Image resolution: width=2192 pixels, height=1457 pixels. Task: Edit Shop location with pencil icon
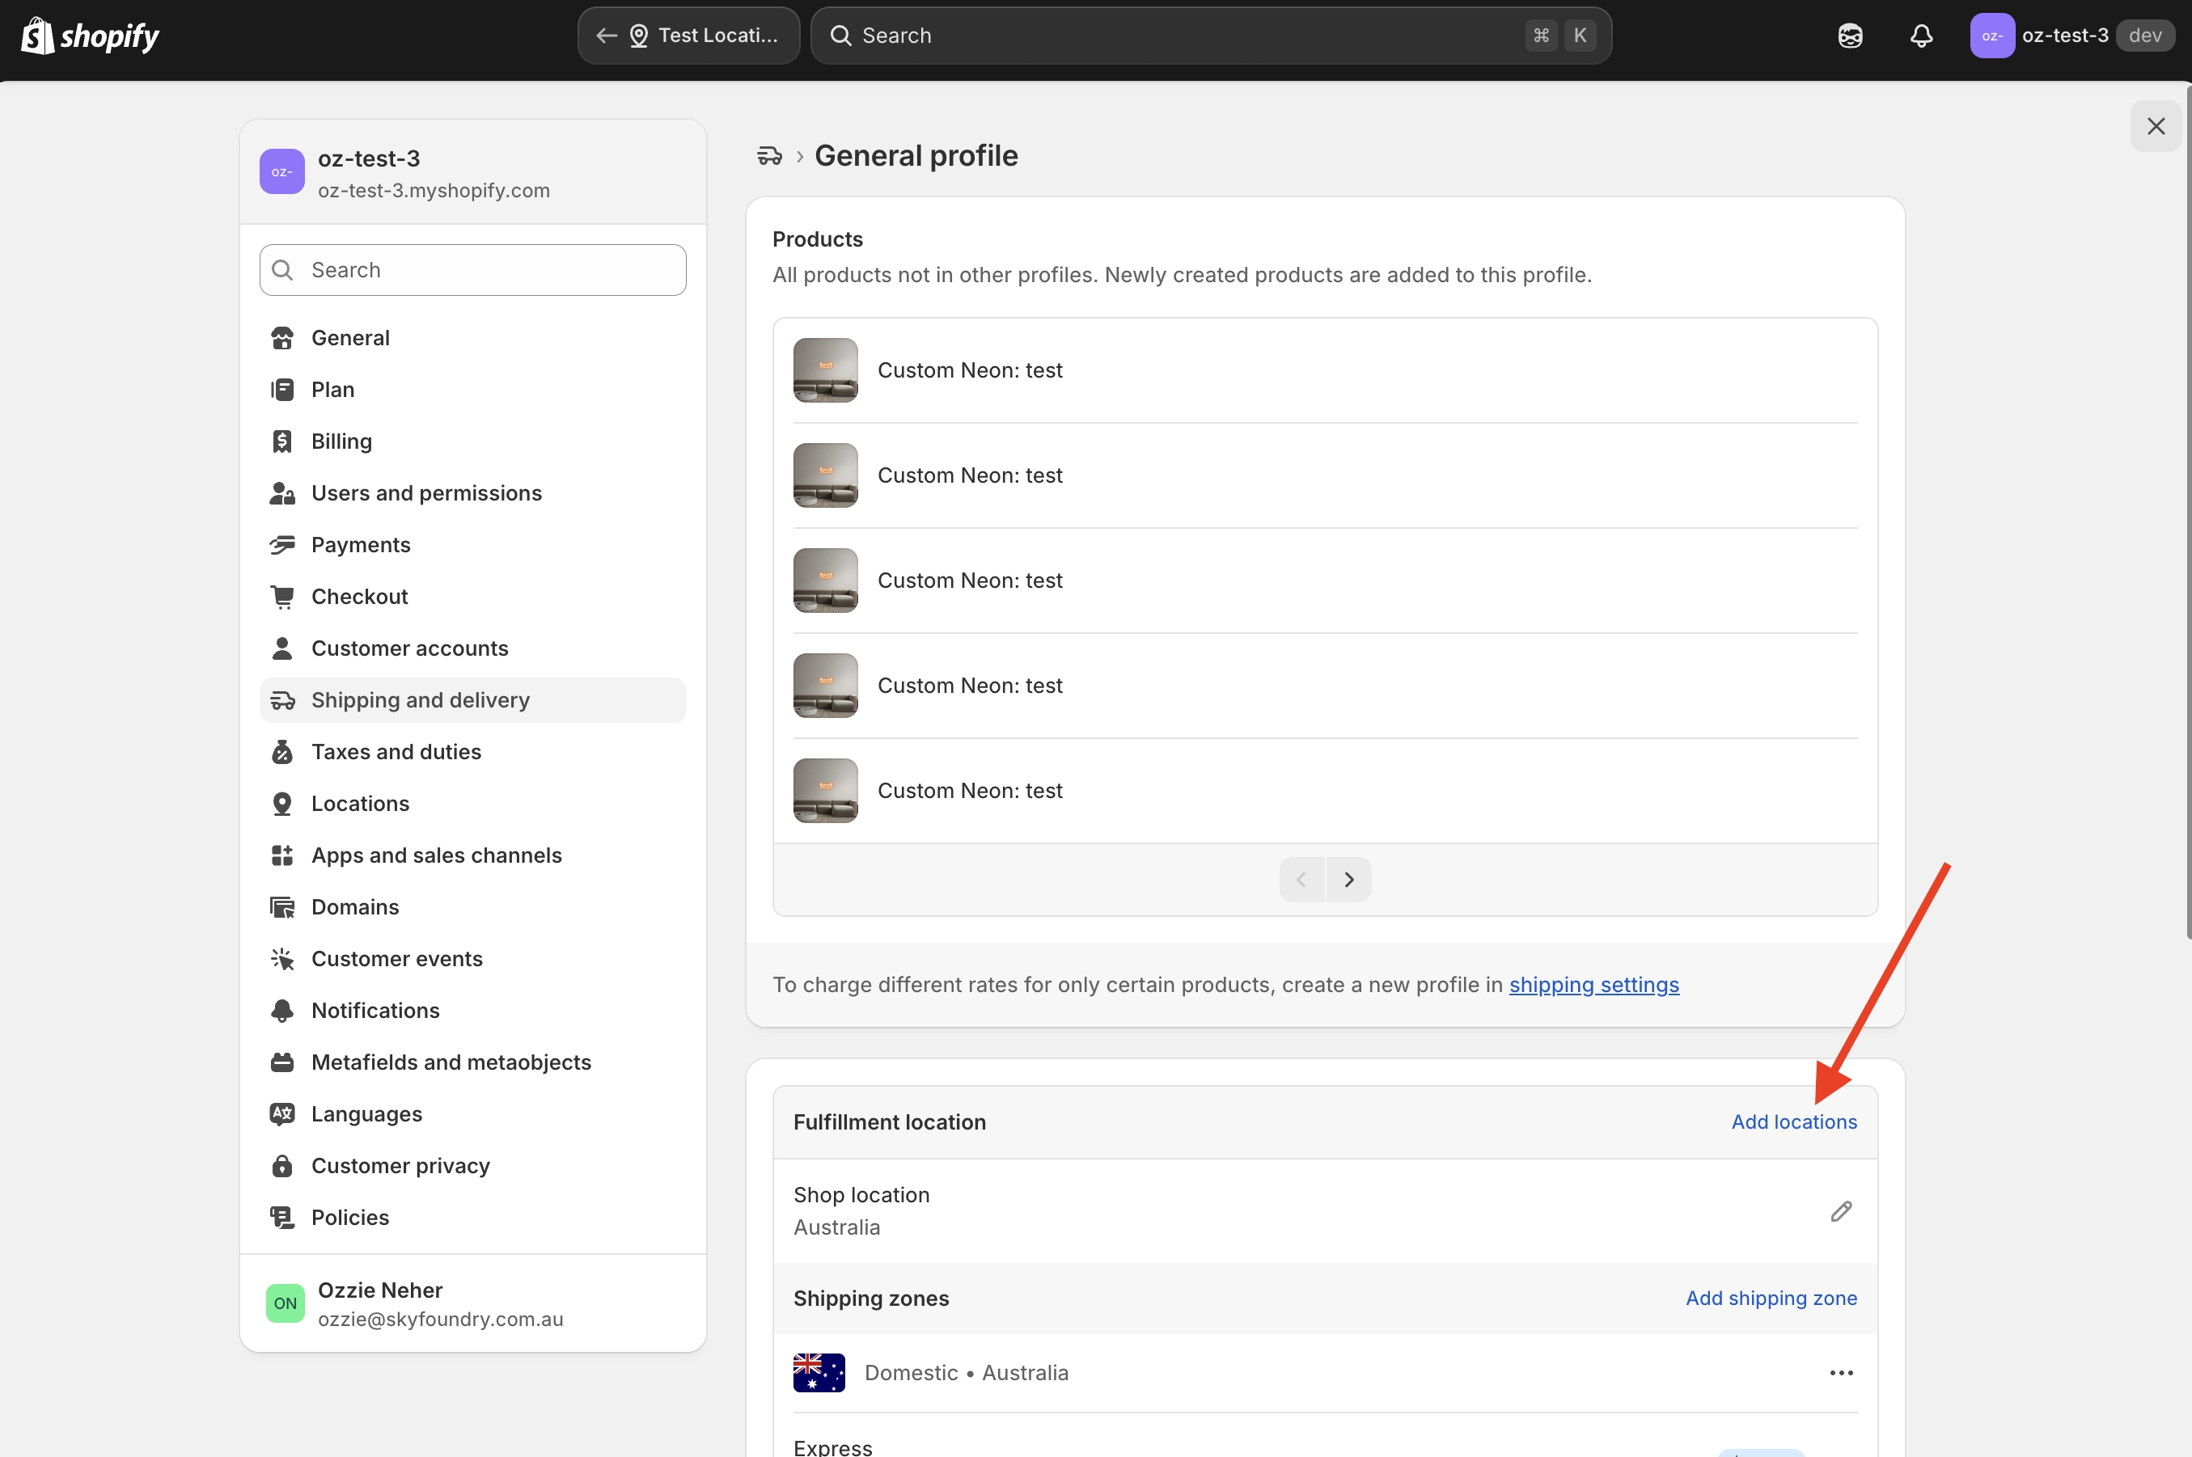pyautogui.click(x=1841, y=1210)
